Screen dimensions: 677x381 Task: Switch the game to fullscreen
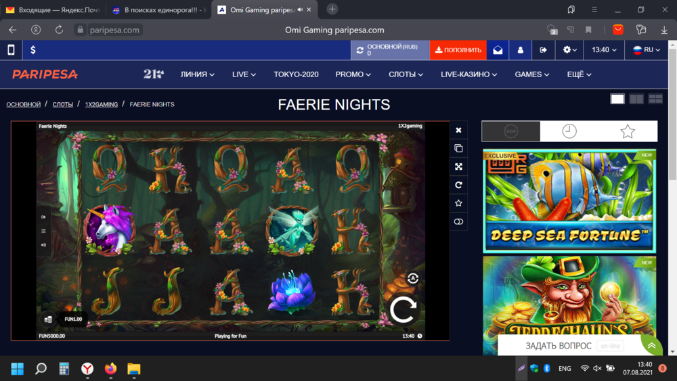(458, 166)
